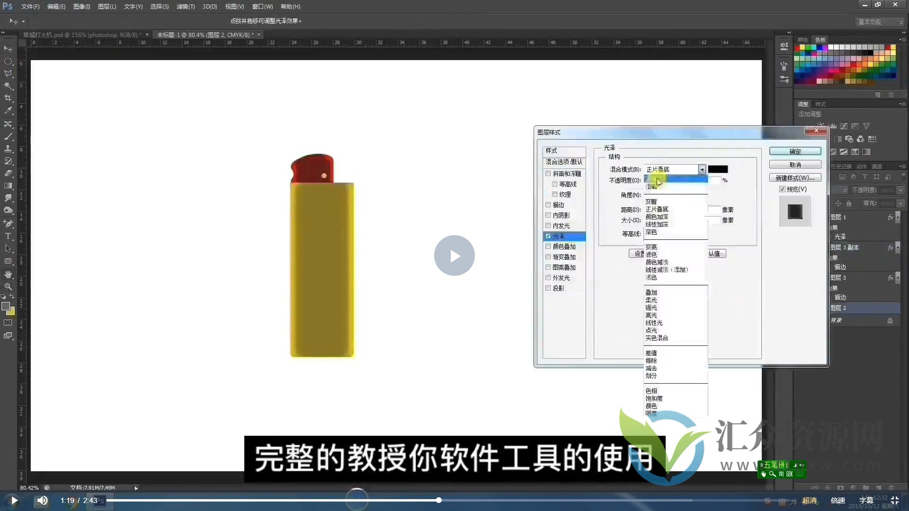This screenshot has width=909, height=511.
Task: Click the black color swatch beside blend mode
Action: (x=719, y=169)
